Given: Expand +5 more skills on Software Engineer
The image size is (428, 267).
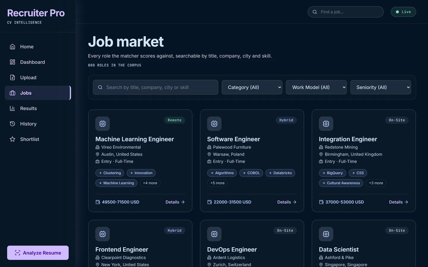Looking at the screenshot, I should pos(218,183).
